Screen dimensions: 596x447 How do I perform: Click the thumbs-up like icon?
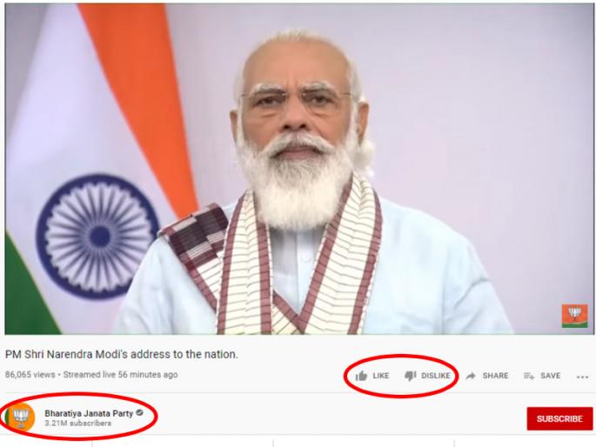361,376
